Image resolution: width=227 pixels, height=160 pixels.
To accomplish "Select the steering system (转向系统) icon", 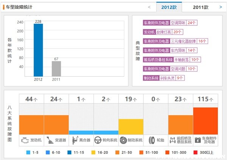I will click(98, 140).
